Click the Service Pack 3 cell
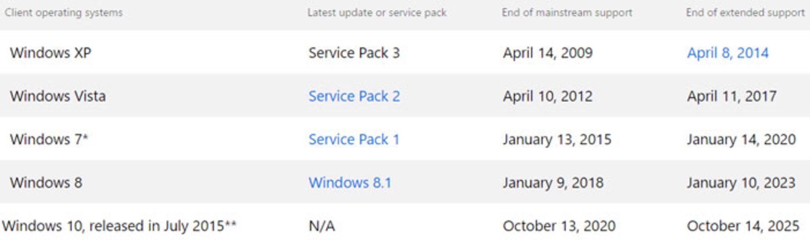 pyautogui.click(x=354, y=53)
